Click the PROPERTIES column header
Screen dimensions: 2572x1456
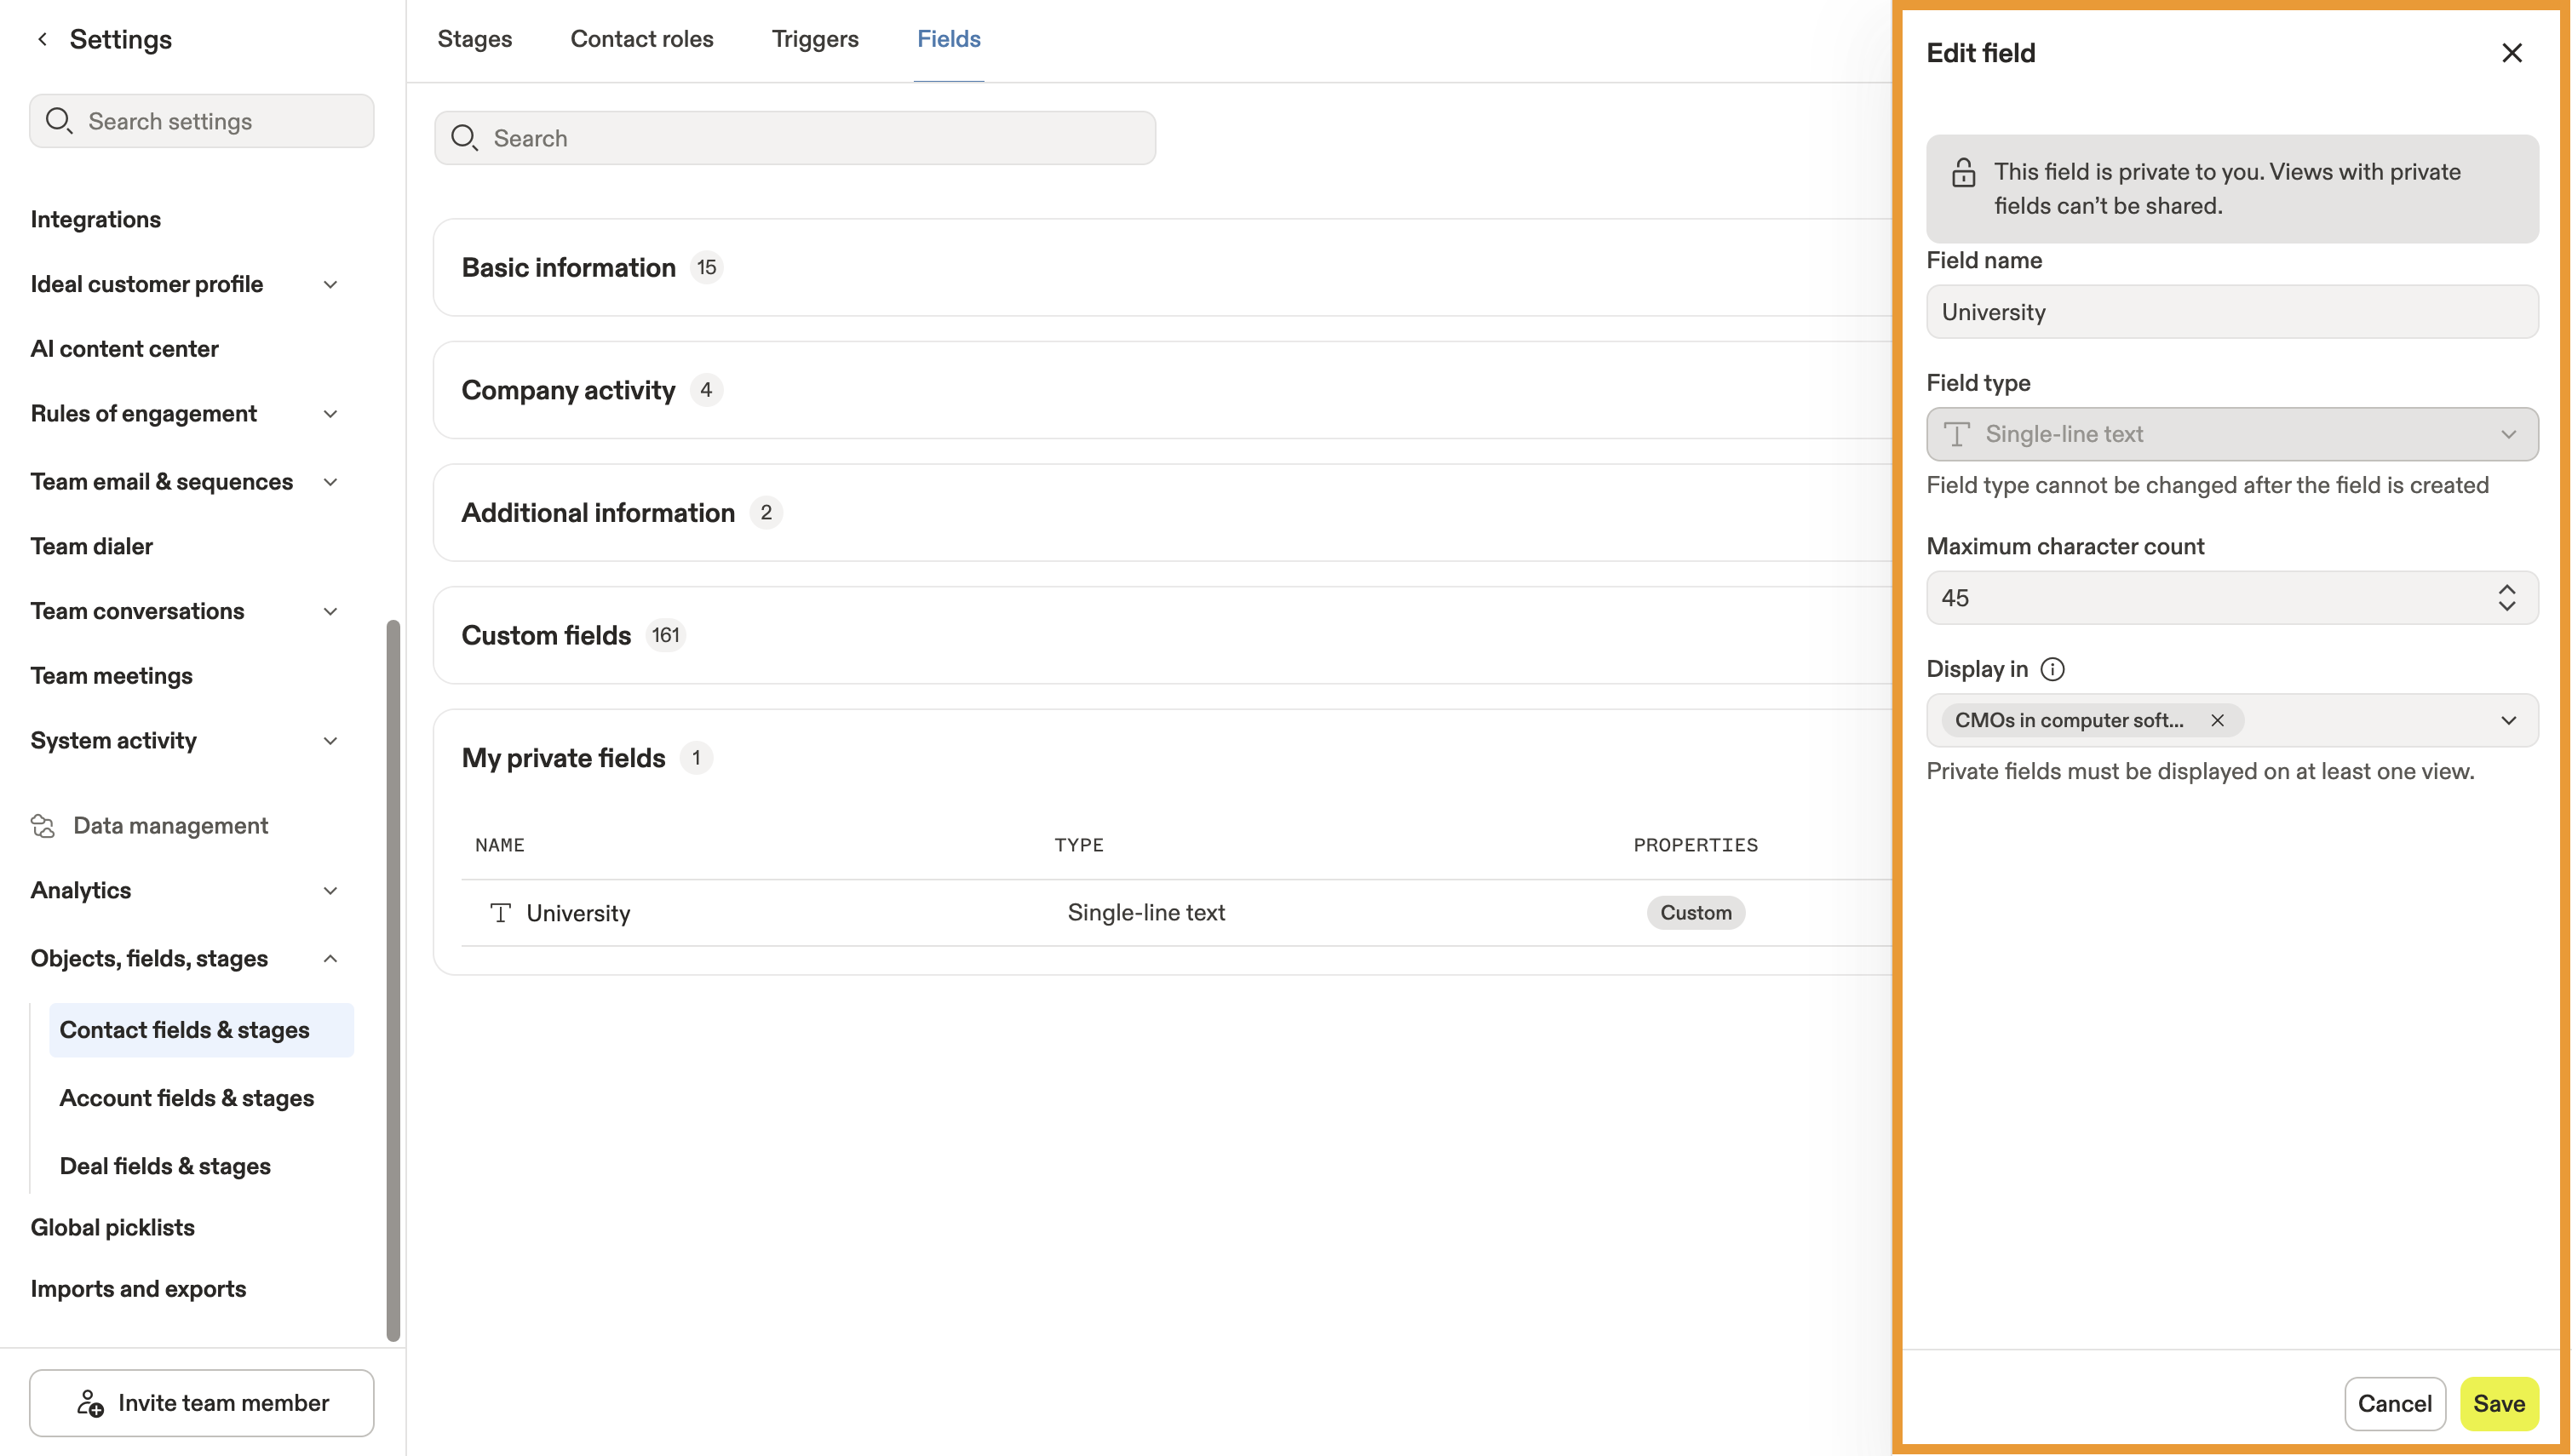click(1695, 846)
